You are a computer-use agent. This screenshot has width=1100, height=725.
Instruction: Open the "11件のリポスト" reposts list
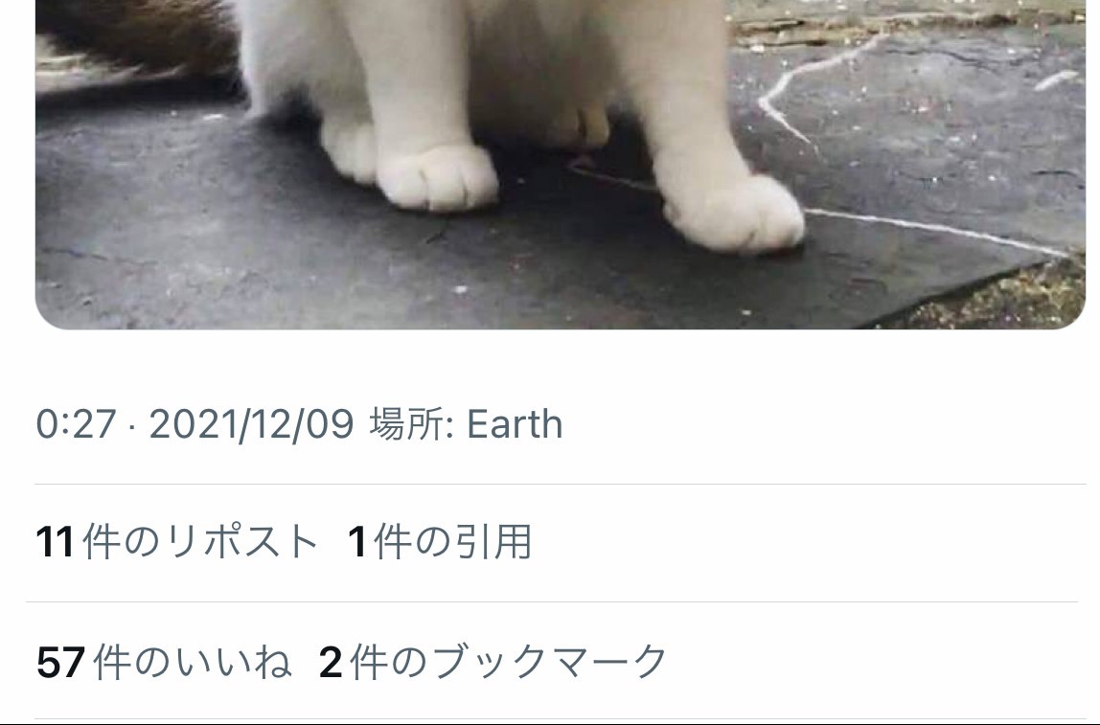(176, 542)
